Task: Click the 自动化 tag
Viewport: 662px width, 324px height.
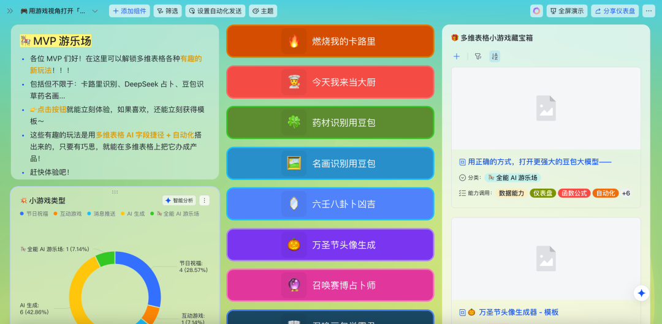Action: tap(605, 193)
